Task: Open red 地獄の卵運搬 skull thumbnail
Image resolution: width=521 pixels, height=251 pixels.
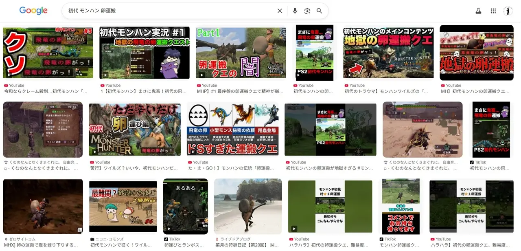Action: click(x=477, y=53)
